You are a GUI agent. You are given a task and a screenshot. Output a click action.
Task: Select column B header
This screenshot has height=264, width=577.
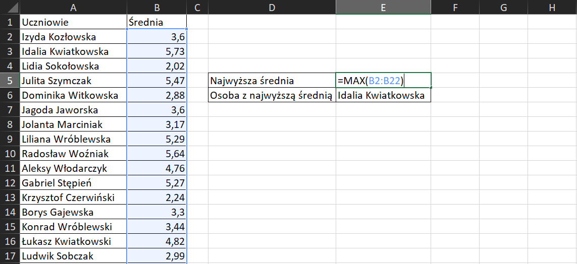coord(157,8)
